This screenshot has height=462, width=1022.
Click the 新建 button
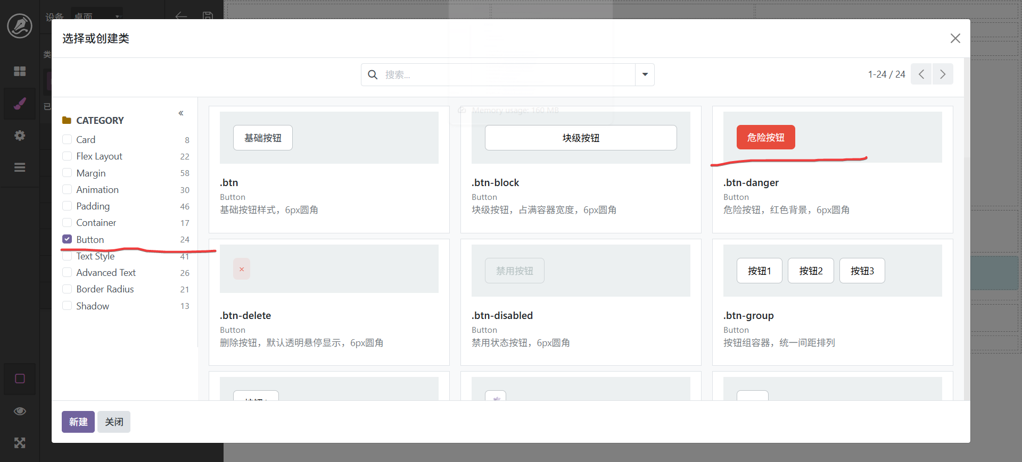[x=78, y=422]
